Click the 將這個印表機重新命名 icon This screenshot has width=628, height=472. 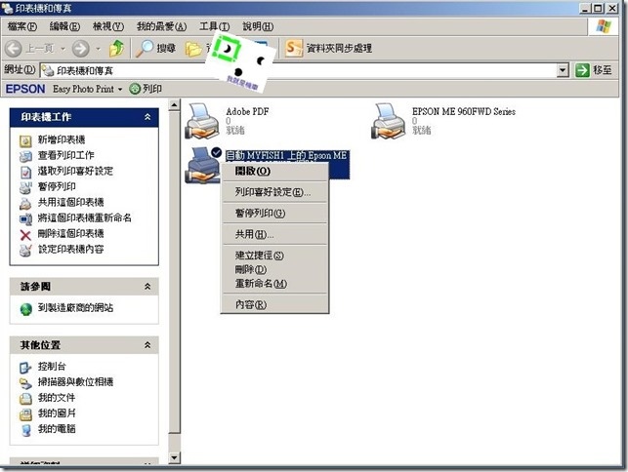click(25, 219)
